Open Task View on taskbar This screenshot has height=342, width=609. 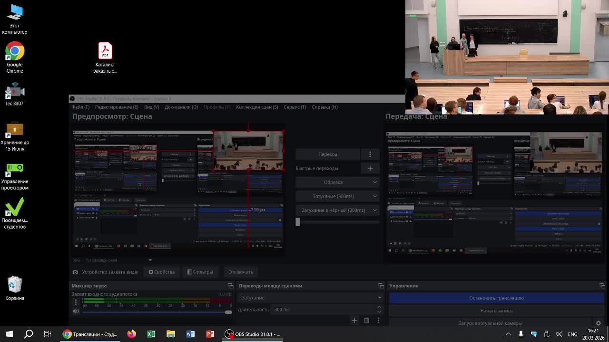tap(47, 334)
